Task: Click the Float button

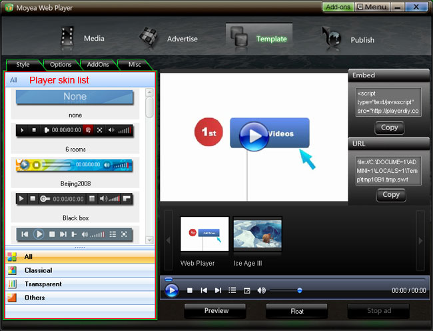Action: click(x=297, y=311)
